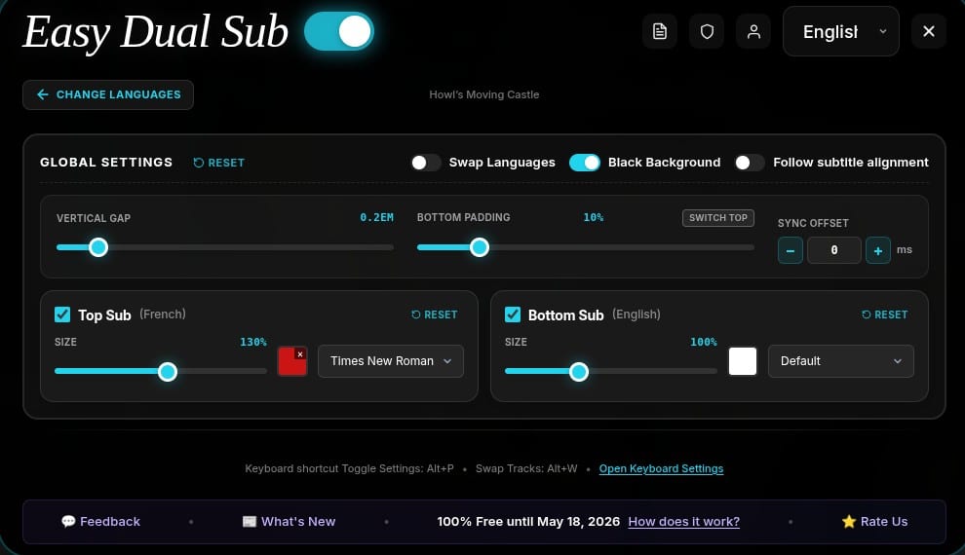The height and width of the screenshot is (555, 965).
Task: Focus the sync offset value field
Action: pyautogui.click(x=834, y=250)
